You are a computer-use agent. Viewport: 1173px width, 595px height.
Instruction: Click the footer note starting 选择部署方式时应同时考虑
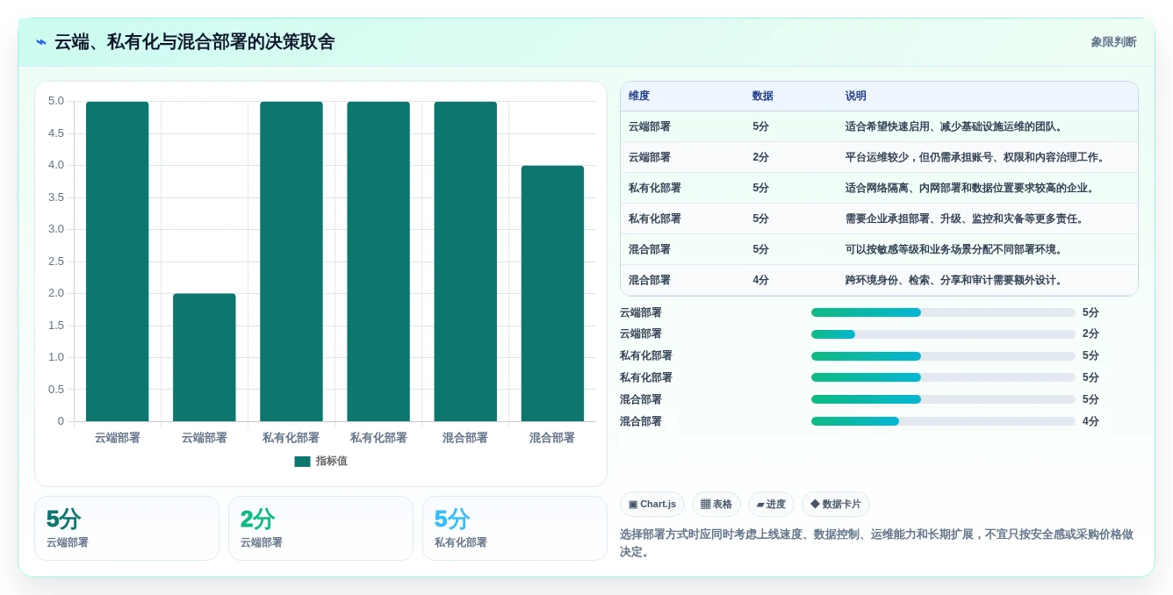tap(877, 542)
